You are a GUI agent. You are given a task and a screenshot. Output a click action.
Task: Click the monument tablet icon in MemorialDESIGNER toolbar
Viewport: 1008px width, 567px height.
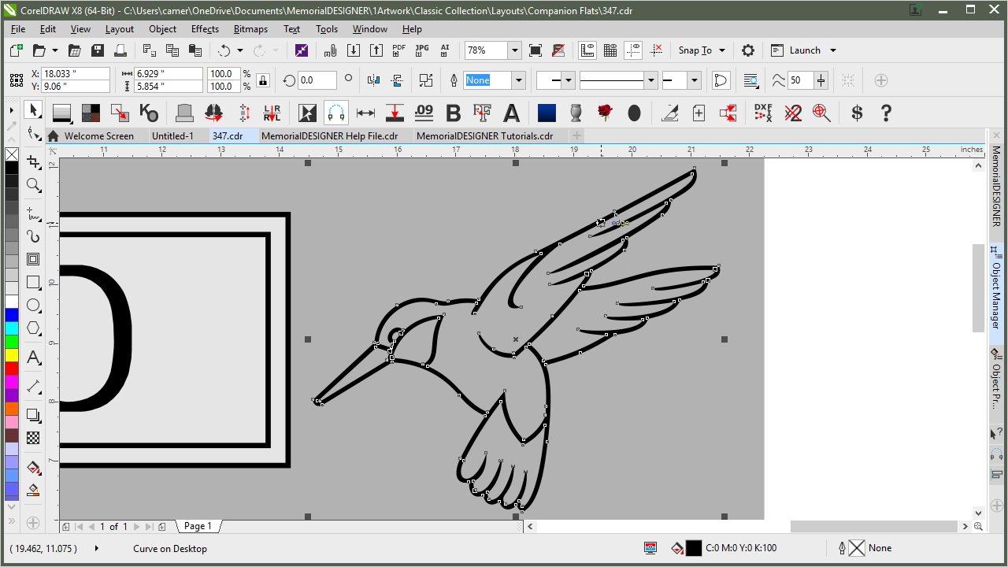(x=184, y=113)
